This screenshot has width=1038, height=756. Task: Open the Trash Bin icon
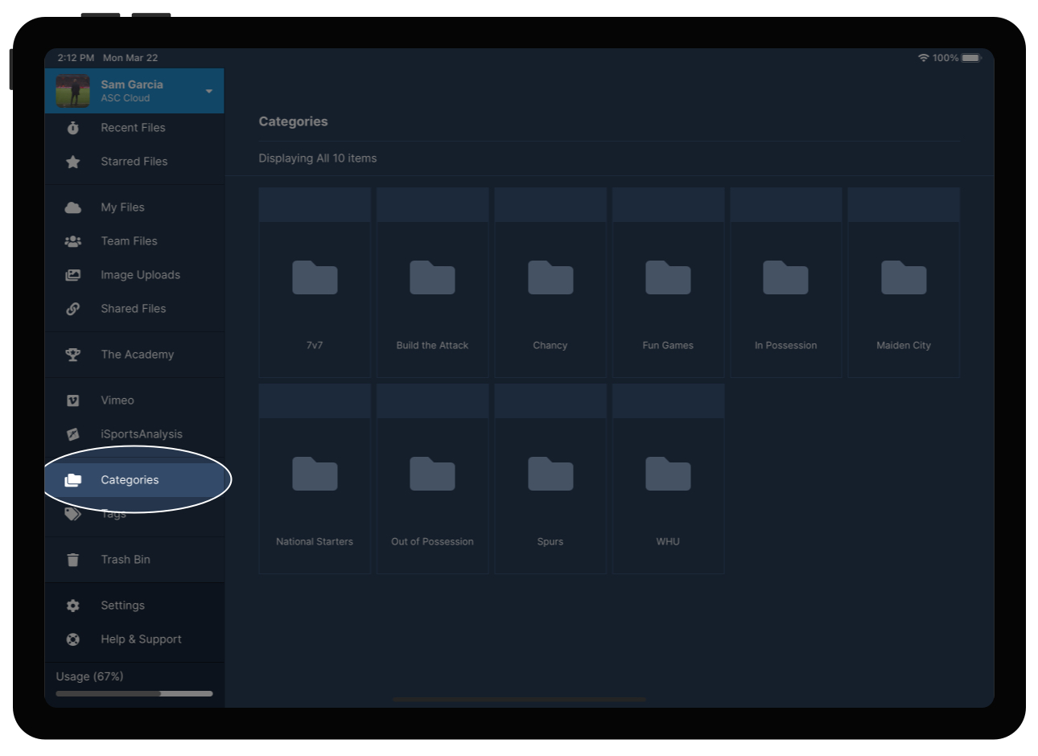[x=73, y=559]
